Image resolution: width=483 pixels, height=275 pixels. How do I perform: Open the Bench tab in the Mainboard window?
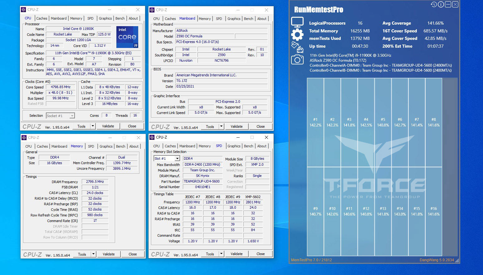pos(248,19)
